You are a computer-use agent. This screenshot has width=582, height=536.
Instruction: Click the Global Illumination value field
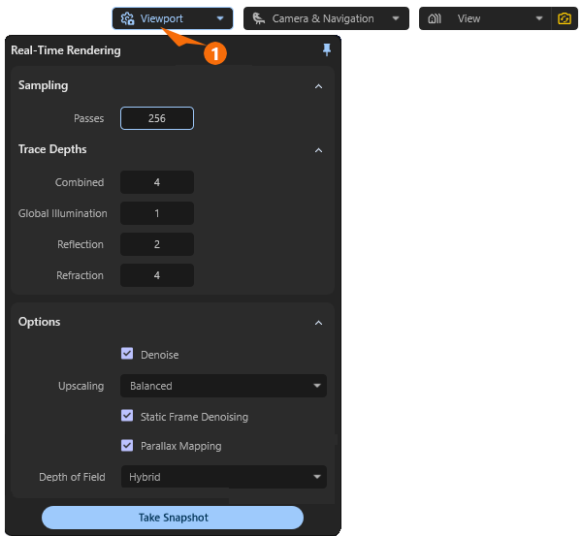tap(157, 213)
